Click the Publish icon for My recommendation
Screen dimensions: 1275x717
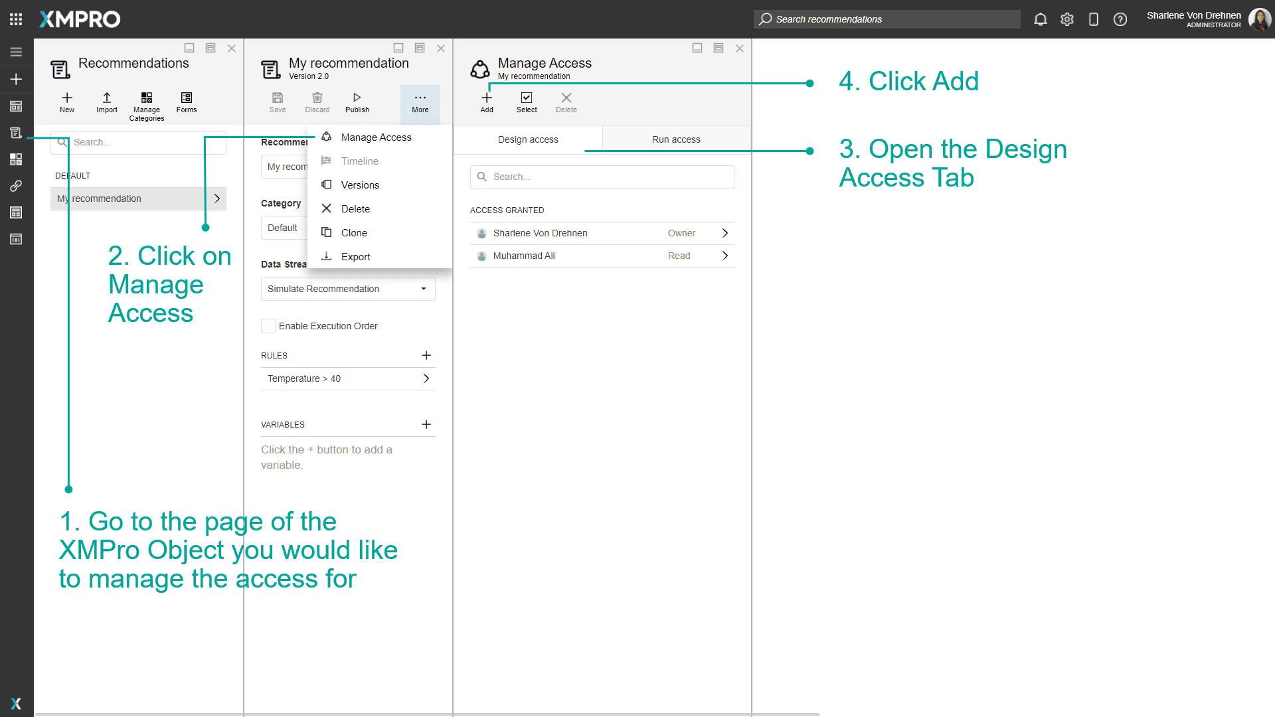pyautogui.click(x=357, y=102)
